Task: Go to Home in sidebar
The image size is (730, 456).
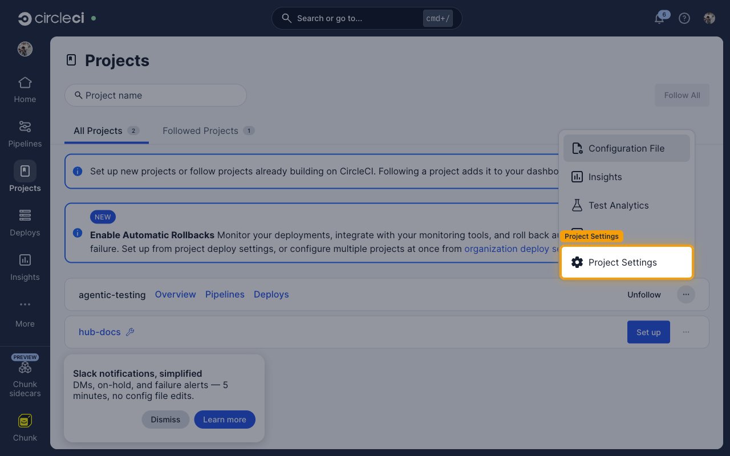Action: pyautogui.click(x=25, y=89)
